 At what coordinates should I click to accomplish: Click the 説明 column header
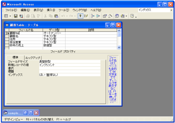91,30
